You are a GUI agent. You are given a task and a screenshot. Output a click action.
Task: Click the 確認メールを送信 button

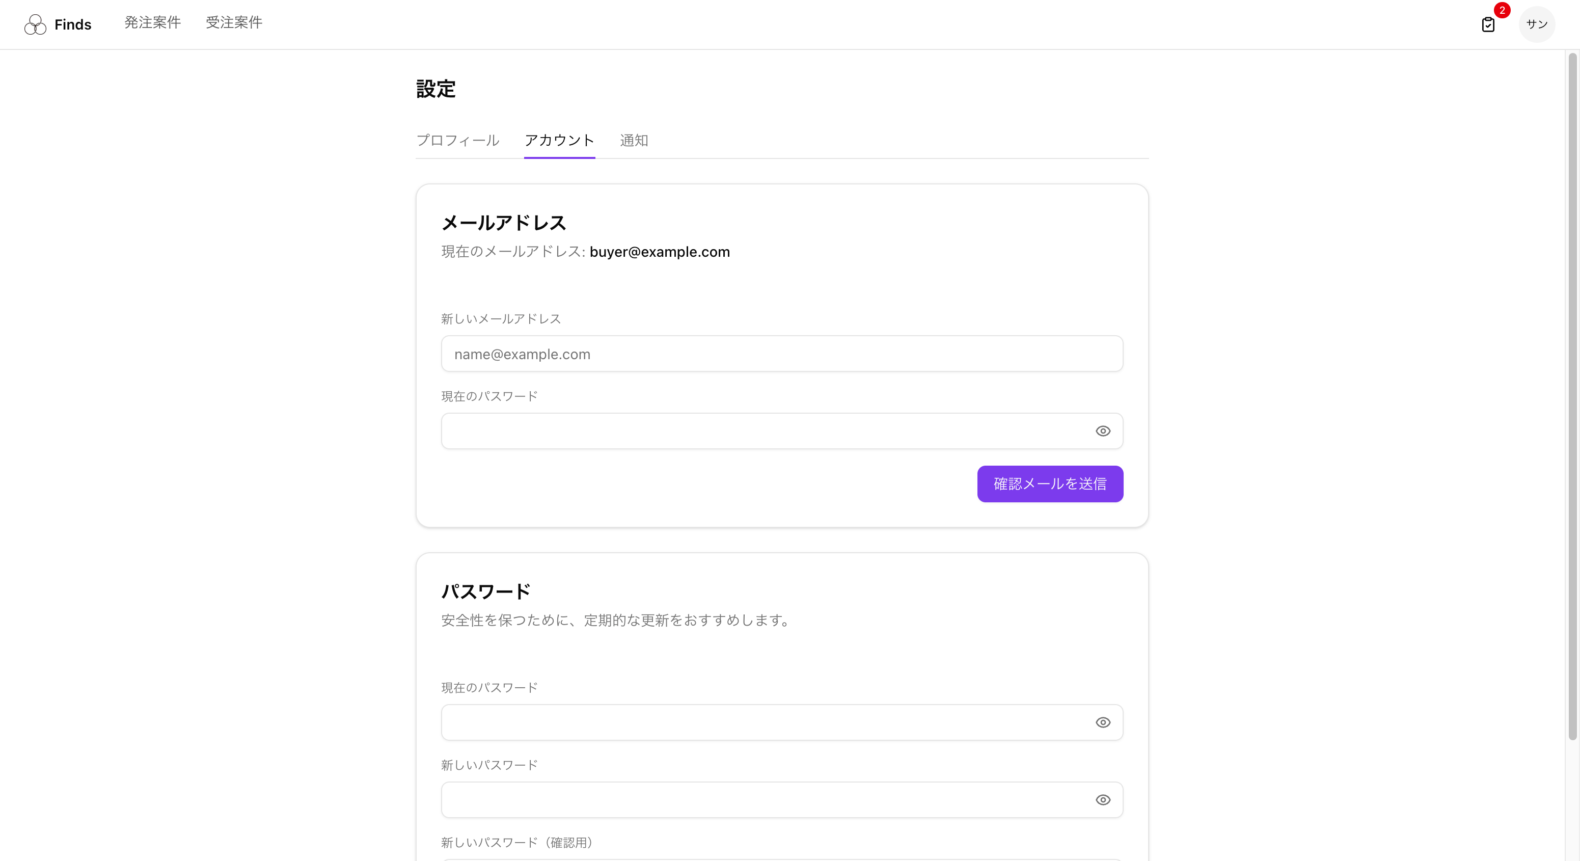[x=1049, y=483]
